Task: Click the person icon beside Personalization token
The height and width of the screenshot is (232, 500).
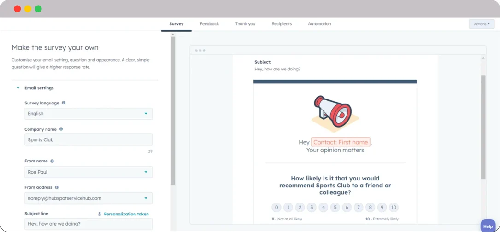Action: [x=100, y=214]
